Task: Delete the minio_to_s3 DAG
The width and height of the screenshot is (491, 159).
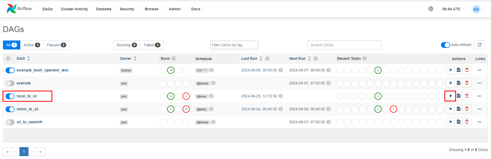Action: [467, 109]
